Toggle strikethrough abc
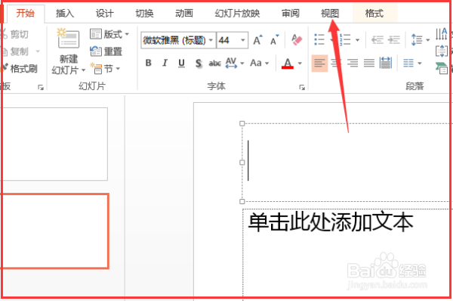 click(215, 63)
